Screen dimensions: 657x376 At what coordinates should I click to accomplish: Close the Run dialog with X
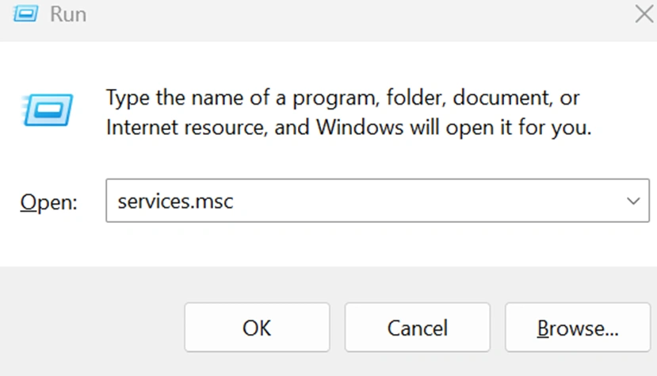coord(644,13)
